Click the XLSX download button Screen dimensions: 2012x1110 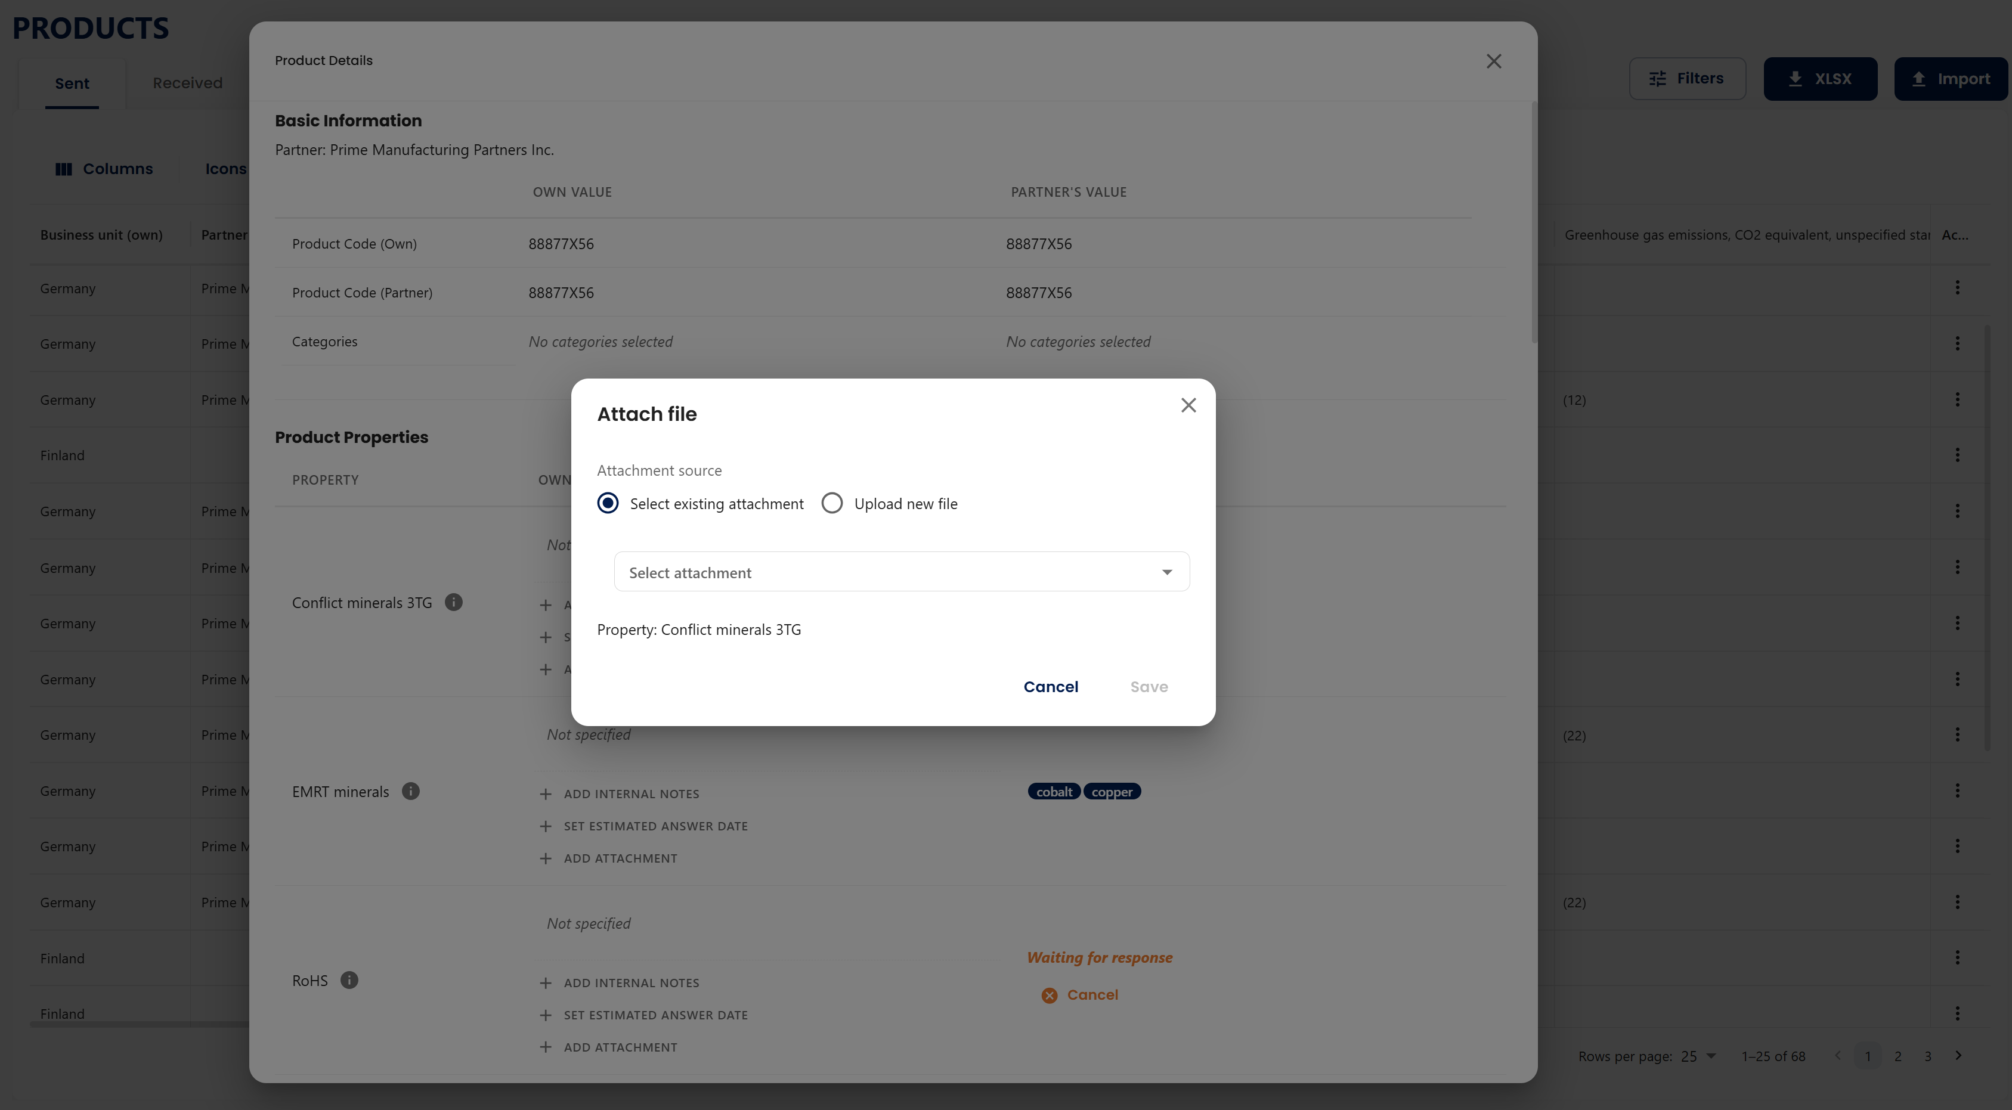click(x=1820, y=79)
